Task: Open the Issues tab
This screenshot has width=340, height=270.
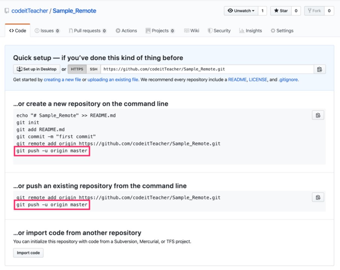Action: pos(47,31)
